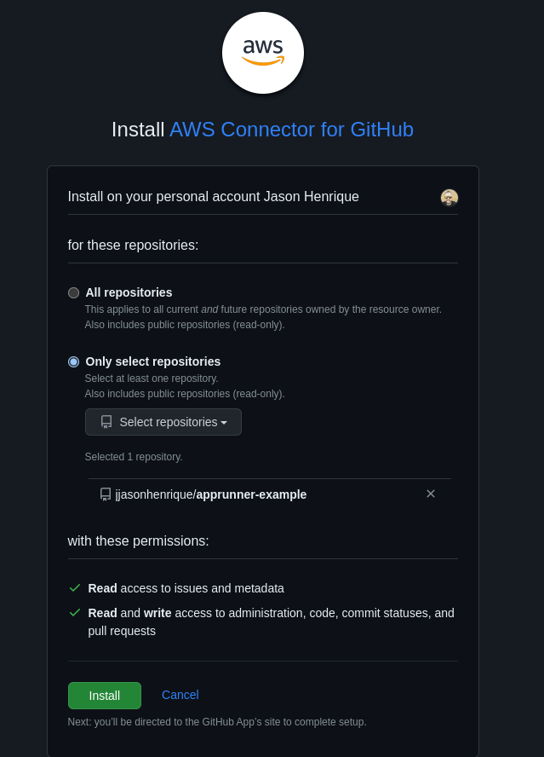Choose the Only select repositories radio button
Image resolution: width=544 pixels, height=757 pixels.
[x=74, y=361]
